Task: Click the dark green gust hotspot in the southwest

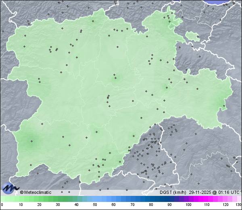Action: coord(31,141)
